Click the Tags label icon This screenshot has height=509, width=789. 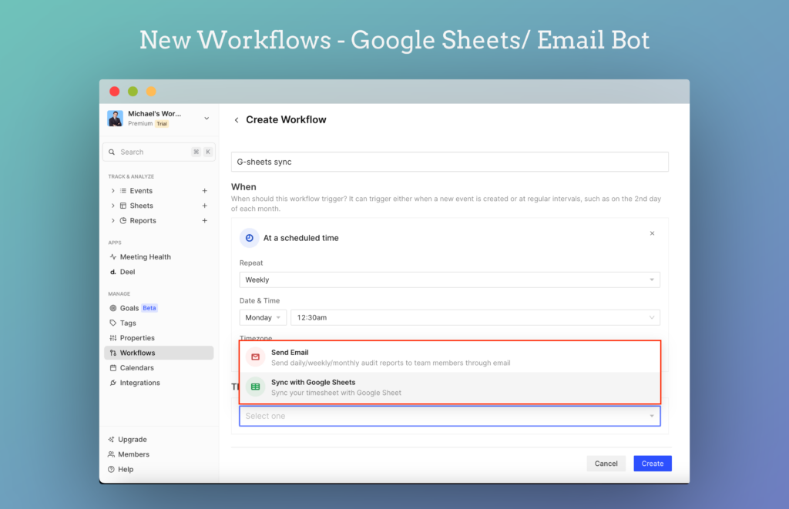(x=112, y=323)
